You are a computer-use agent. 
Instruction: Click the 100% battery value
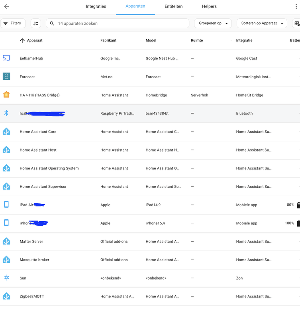click(x=289, y=223)
